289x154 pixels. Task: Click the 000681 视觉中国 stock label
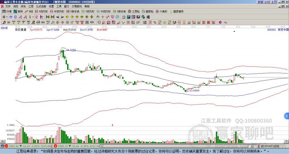(278, 30)
